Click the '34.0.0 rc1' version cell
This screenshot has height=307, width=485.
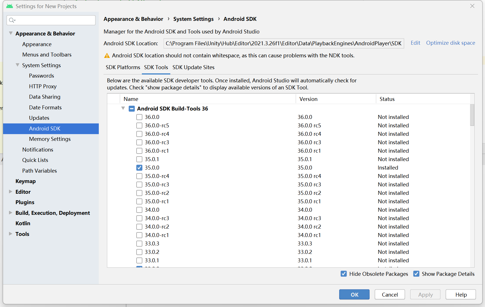pyautogui.click(x=309, y=235)
